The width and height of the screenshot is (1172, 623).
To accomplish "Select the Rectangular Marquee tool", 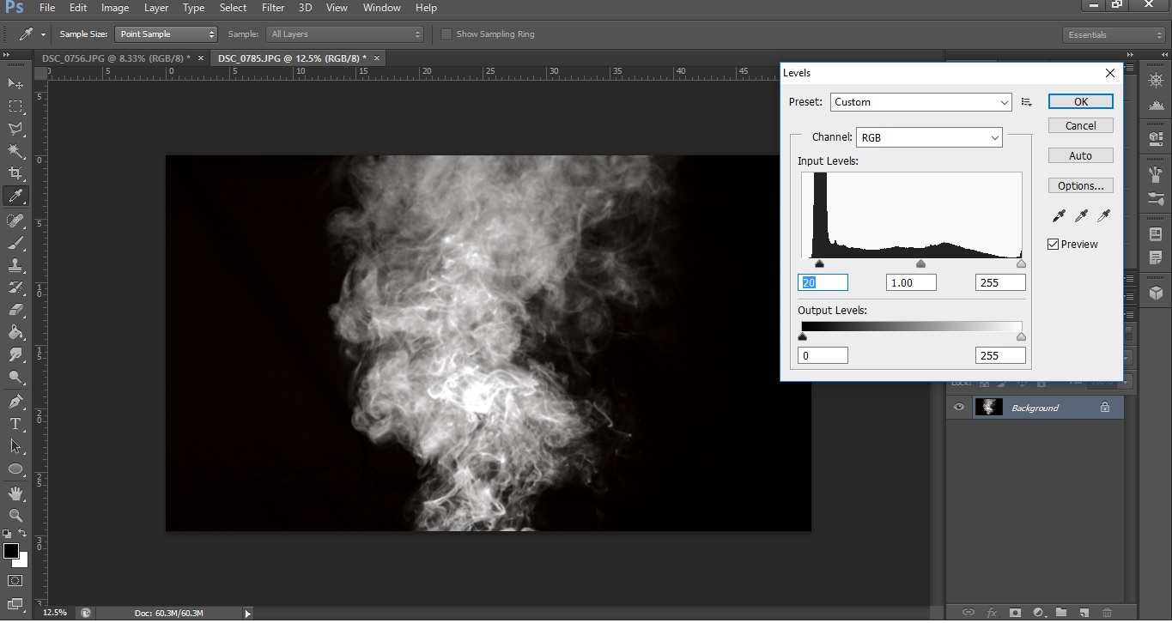I will pyautogui.click(x=15, y=106).
